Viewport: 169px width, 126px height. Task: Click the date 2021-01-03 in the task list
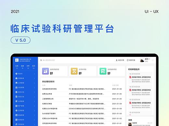pyautogui.click(x=117, y=113)
